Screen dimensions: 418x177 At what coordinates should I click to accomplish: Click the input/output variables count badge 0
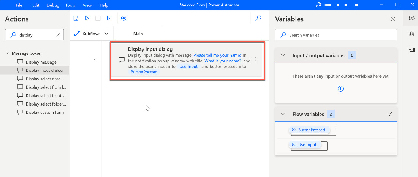click(x=352, y=55)
